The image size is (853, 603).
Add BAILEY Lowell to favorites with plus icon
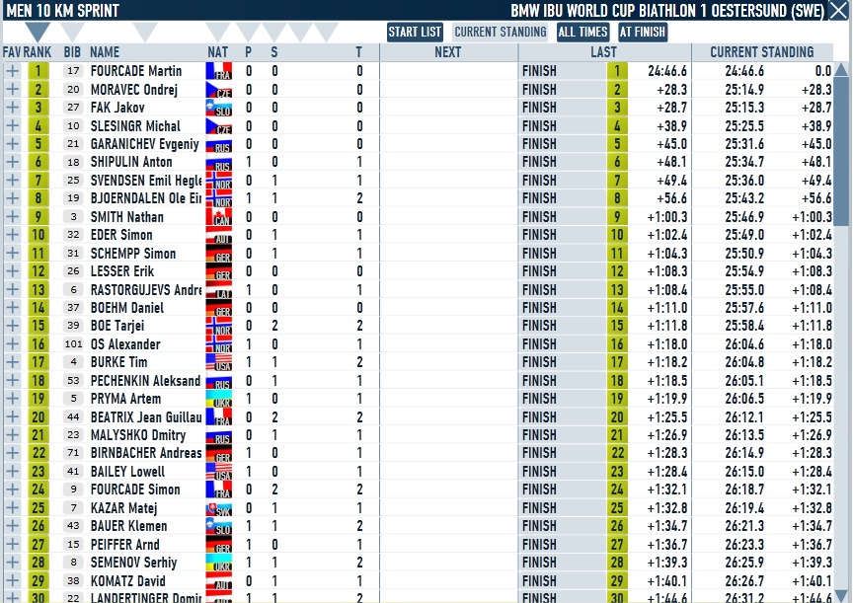coord(12,471)
